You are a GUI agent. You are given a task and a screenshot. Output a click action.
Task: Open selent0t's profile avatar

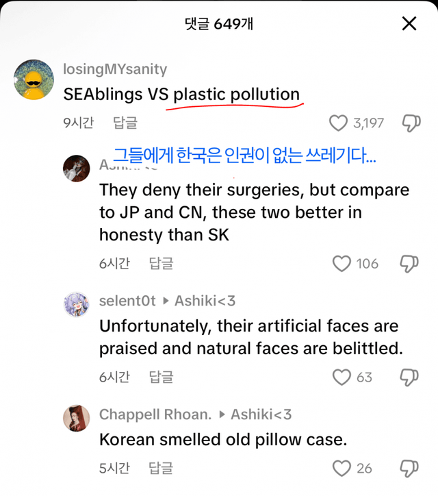pos(76,303)
